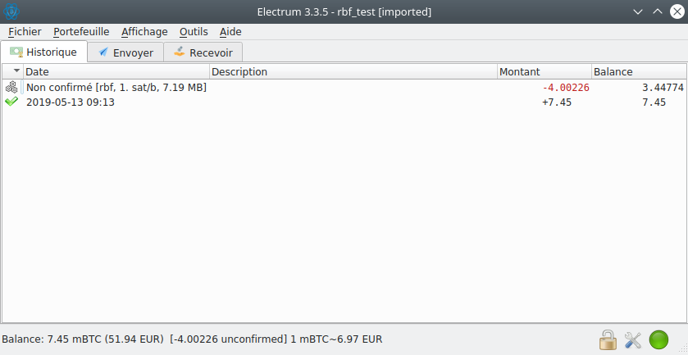
Task: Open the Affichage menu
Action: click(x=144, y=32)
